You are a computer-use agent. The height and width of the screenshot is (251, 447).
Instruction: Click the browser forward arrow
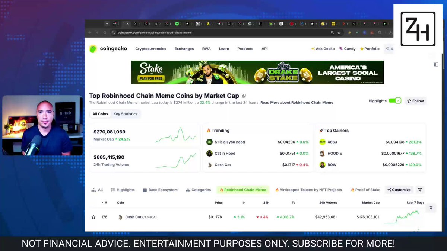[97, 33]
